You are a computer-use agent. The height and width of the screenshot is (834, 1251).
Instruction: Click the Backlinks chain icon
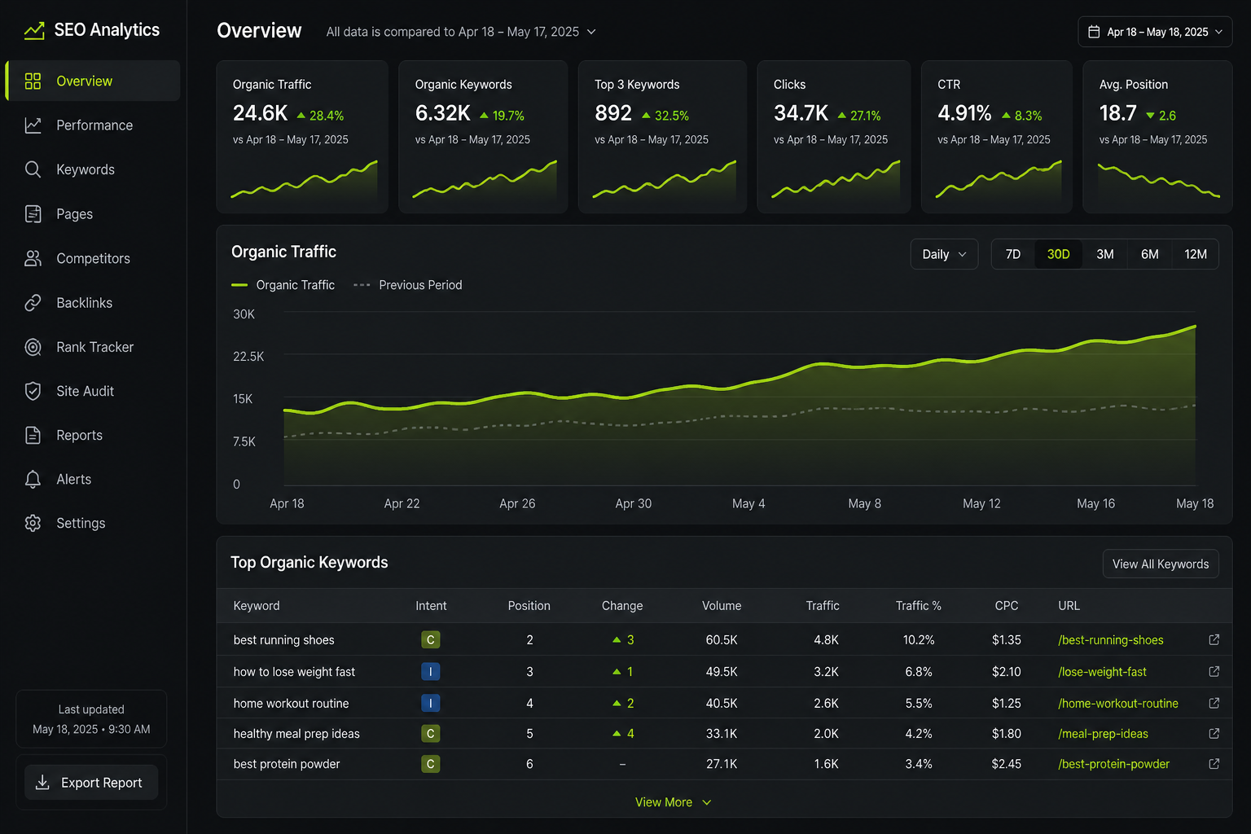[33, 303]
